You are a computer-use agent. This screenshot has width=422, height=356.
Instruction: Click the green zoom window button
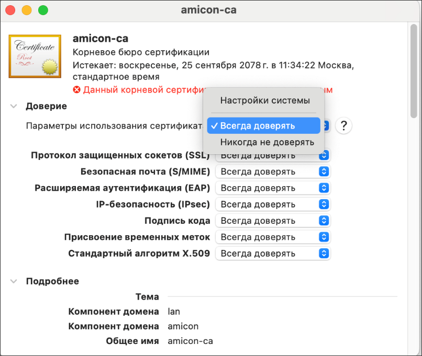tap(43, 10)
